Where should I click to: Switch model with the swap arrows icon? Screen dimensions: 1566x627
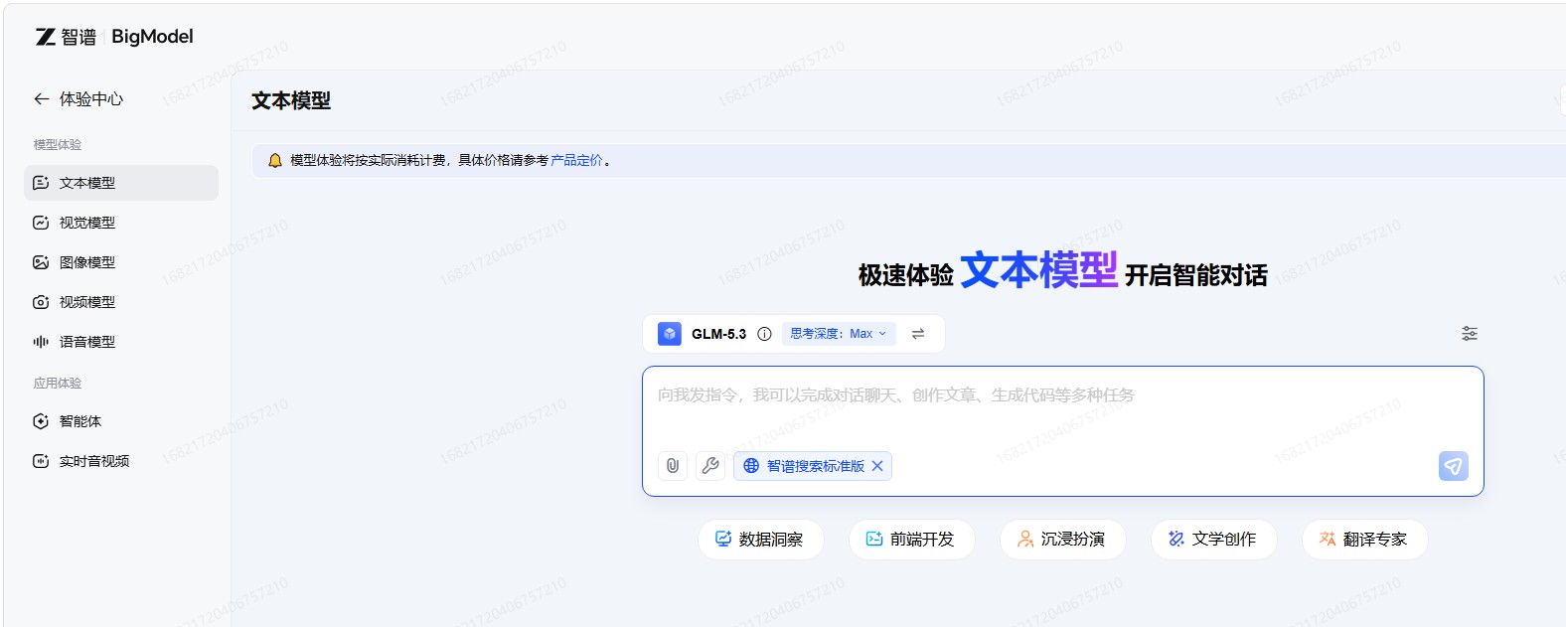918,334
